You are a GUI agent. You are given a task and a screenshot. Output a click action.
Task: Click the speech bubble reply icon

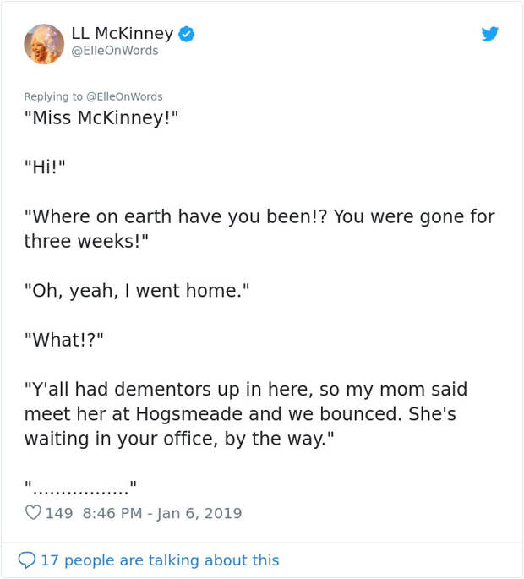[27, 560]
